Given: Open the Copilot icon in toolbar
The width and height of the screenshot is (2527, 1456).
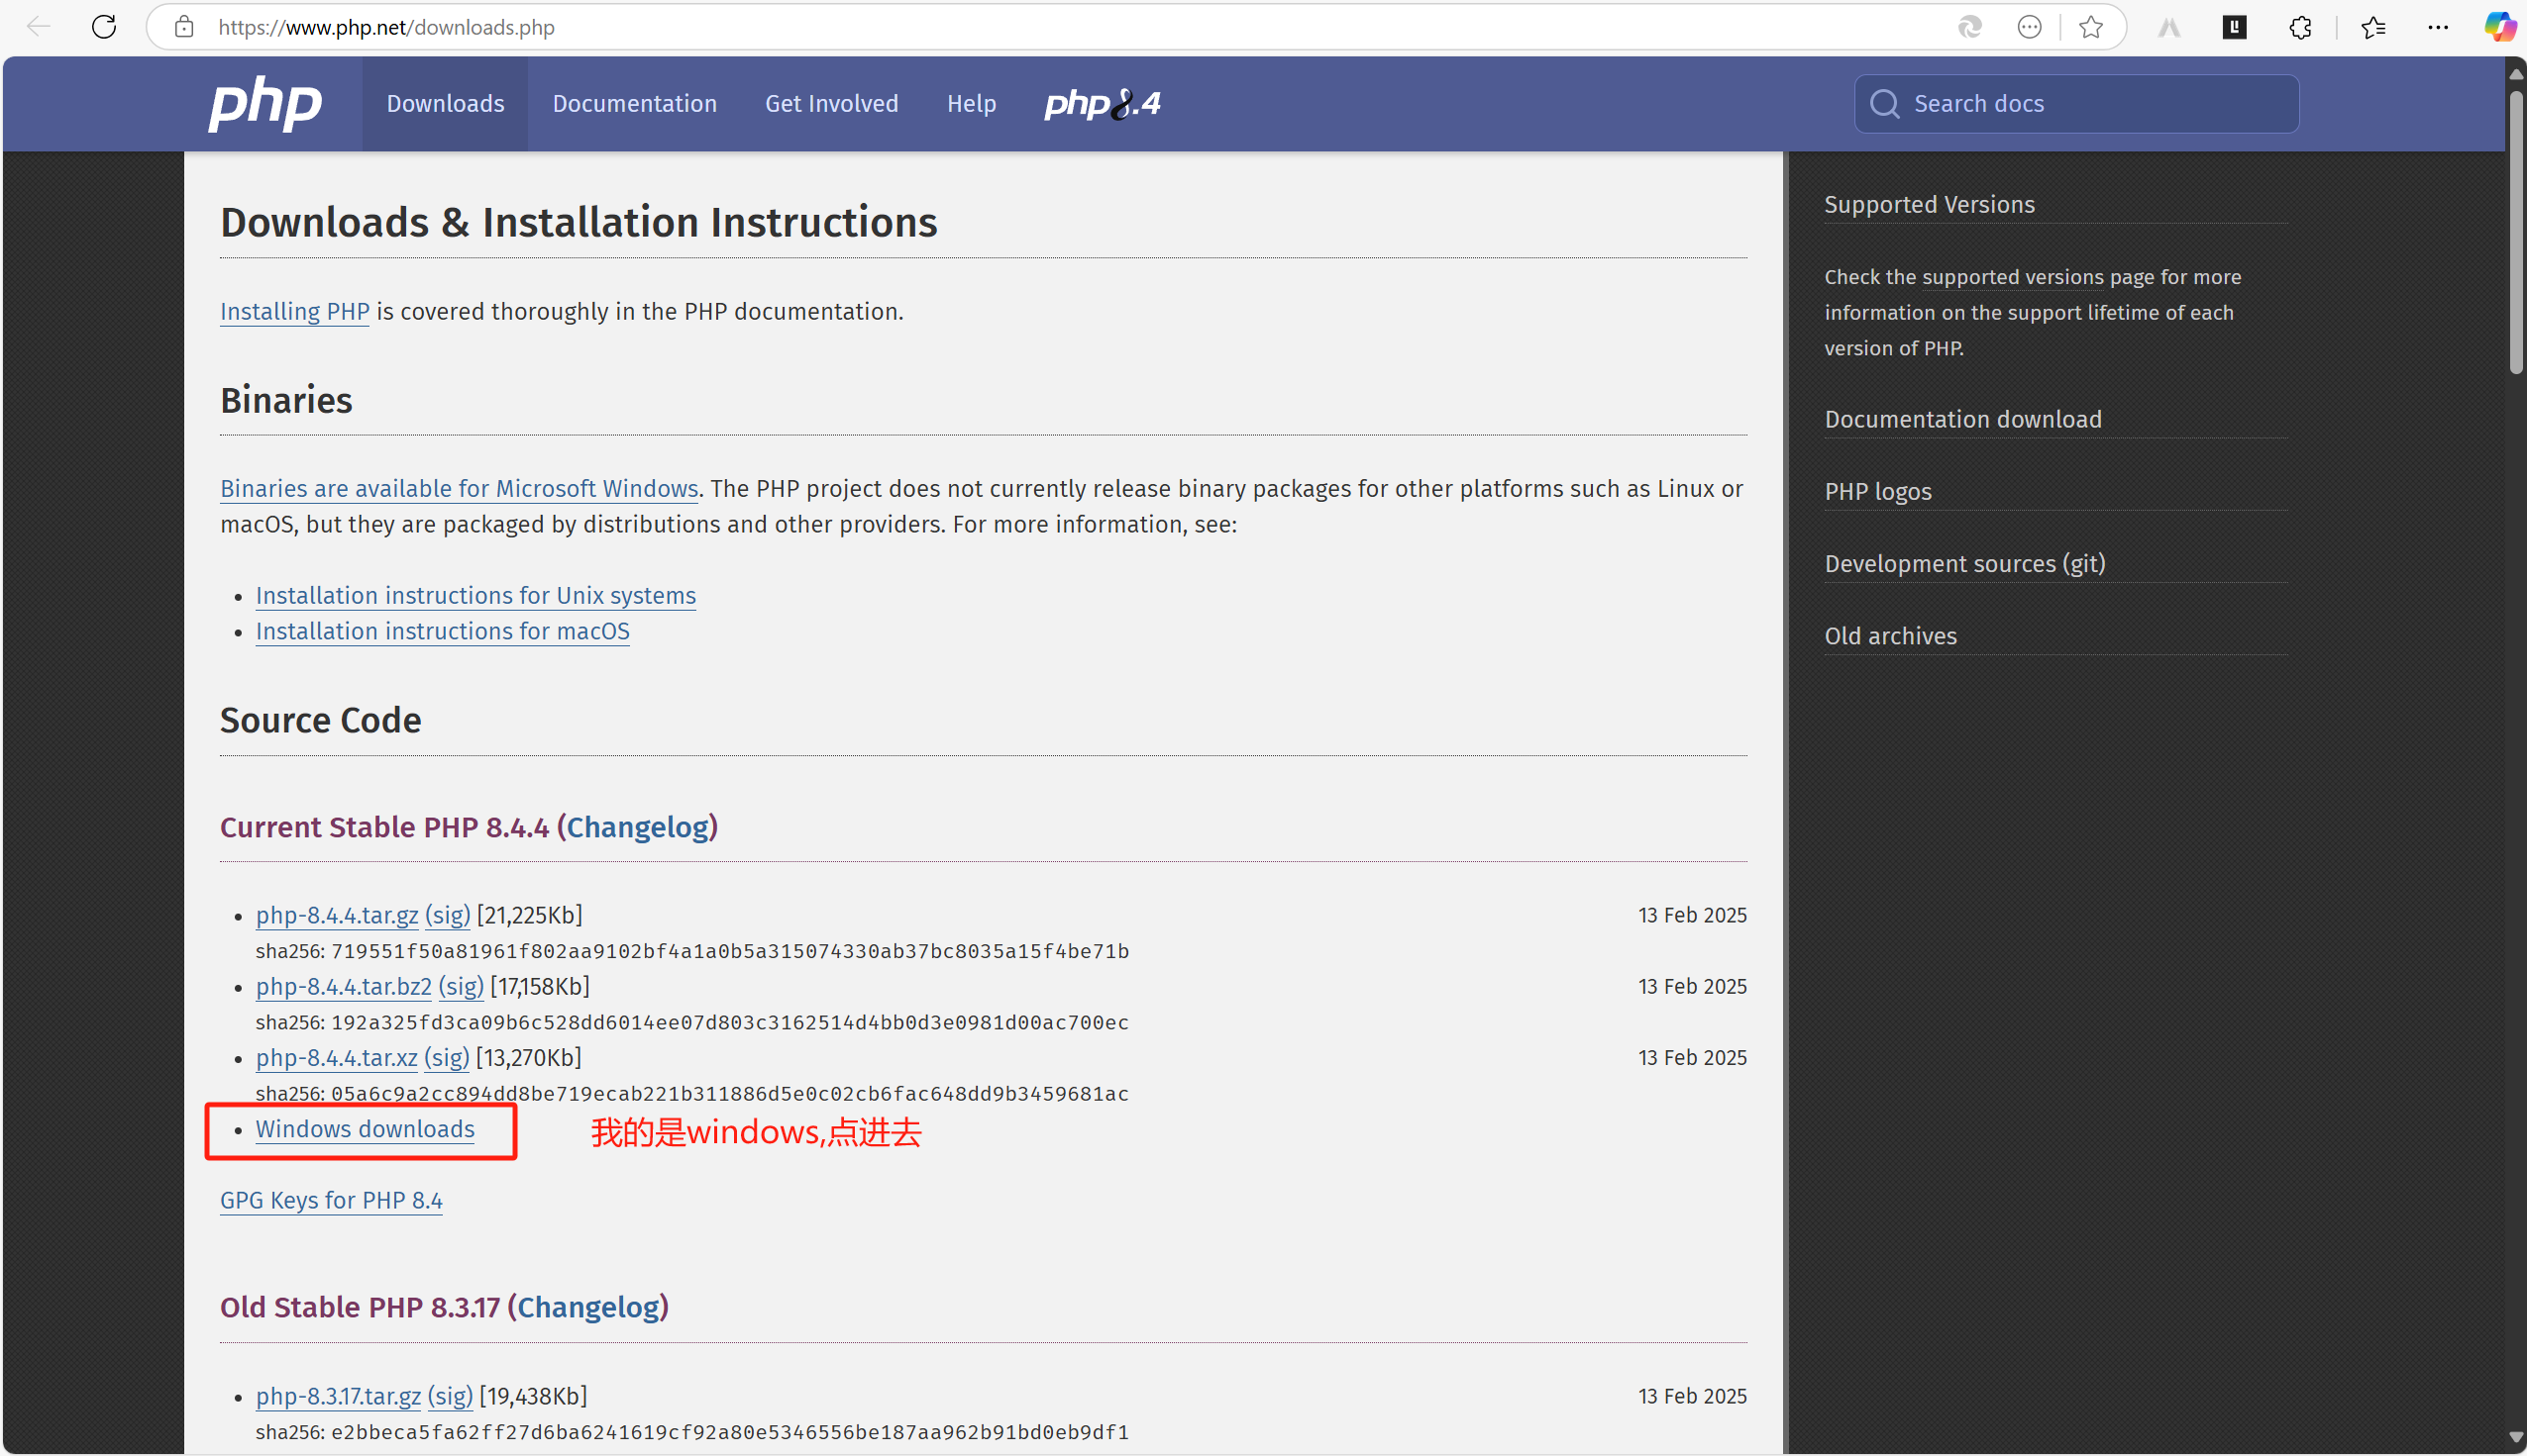Looking at the screenshot, I should [x=2499, y=27].
